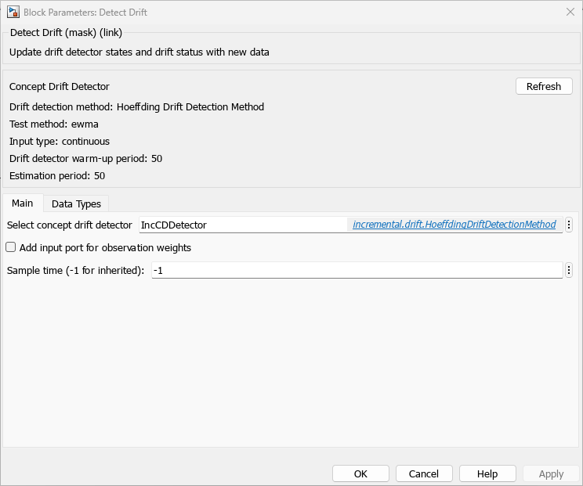Select the Main tab
Image resolution: width=583 pixels, height=486 pixels.
click(22, 203)
